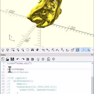Redo the last edit

tap(23, 59)
